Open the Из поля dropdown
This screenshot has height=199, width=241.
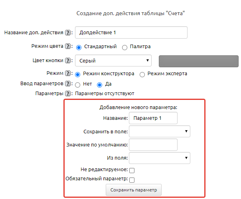pyautogui.click(x=160, y=158)
